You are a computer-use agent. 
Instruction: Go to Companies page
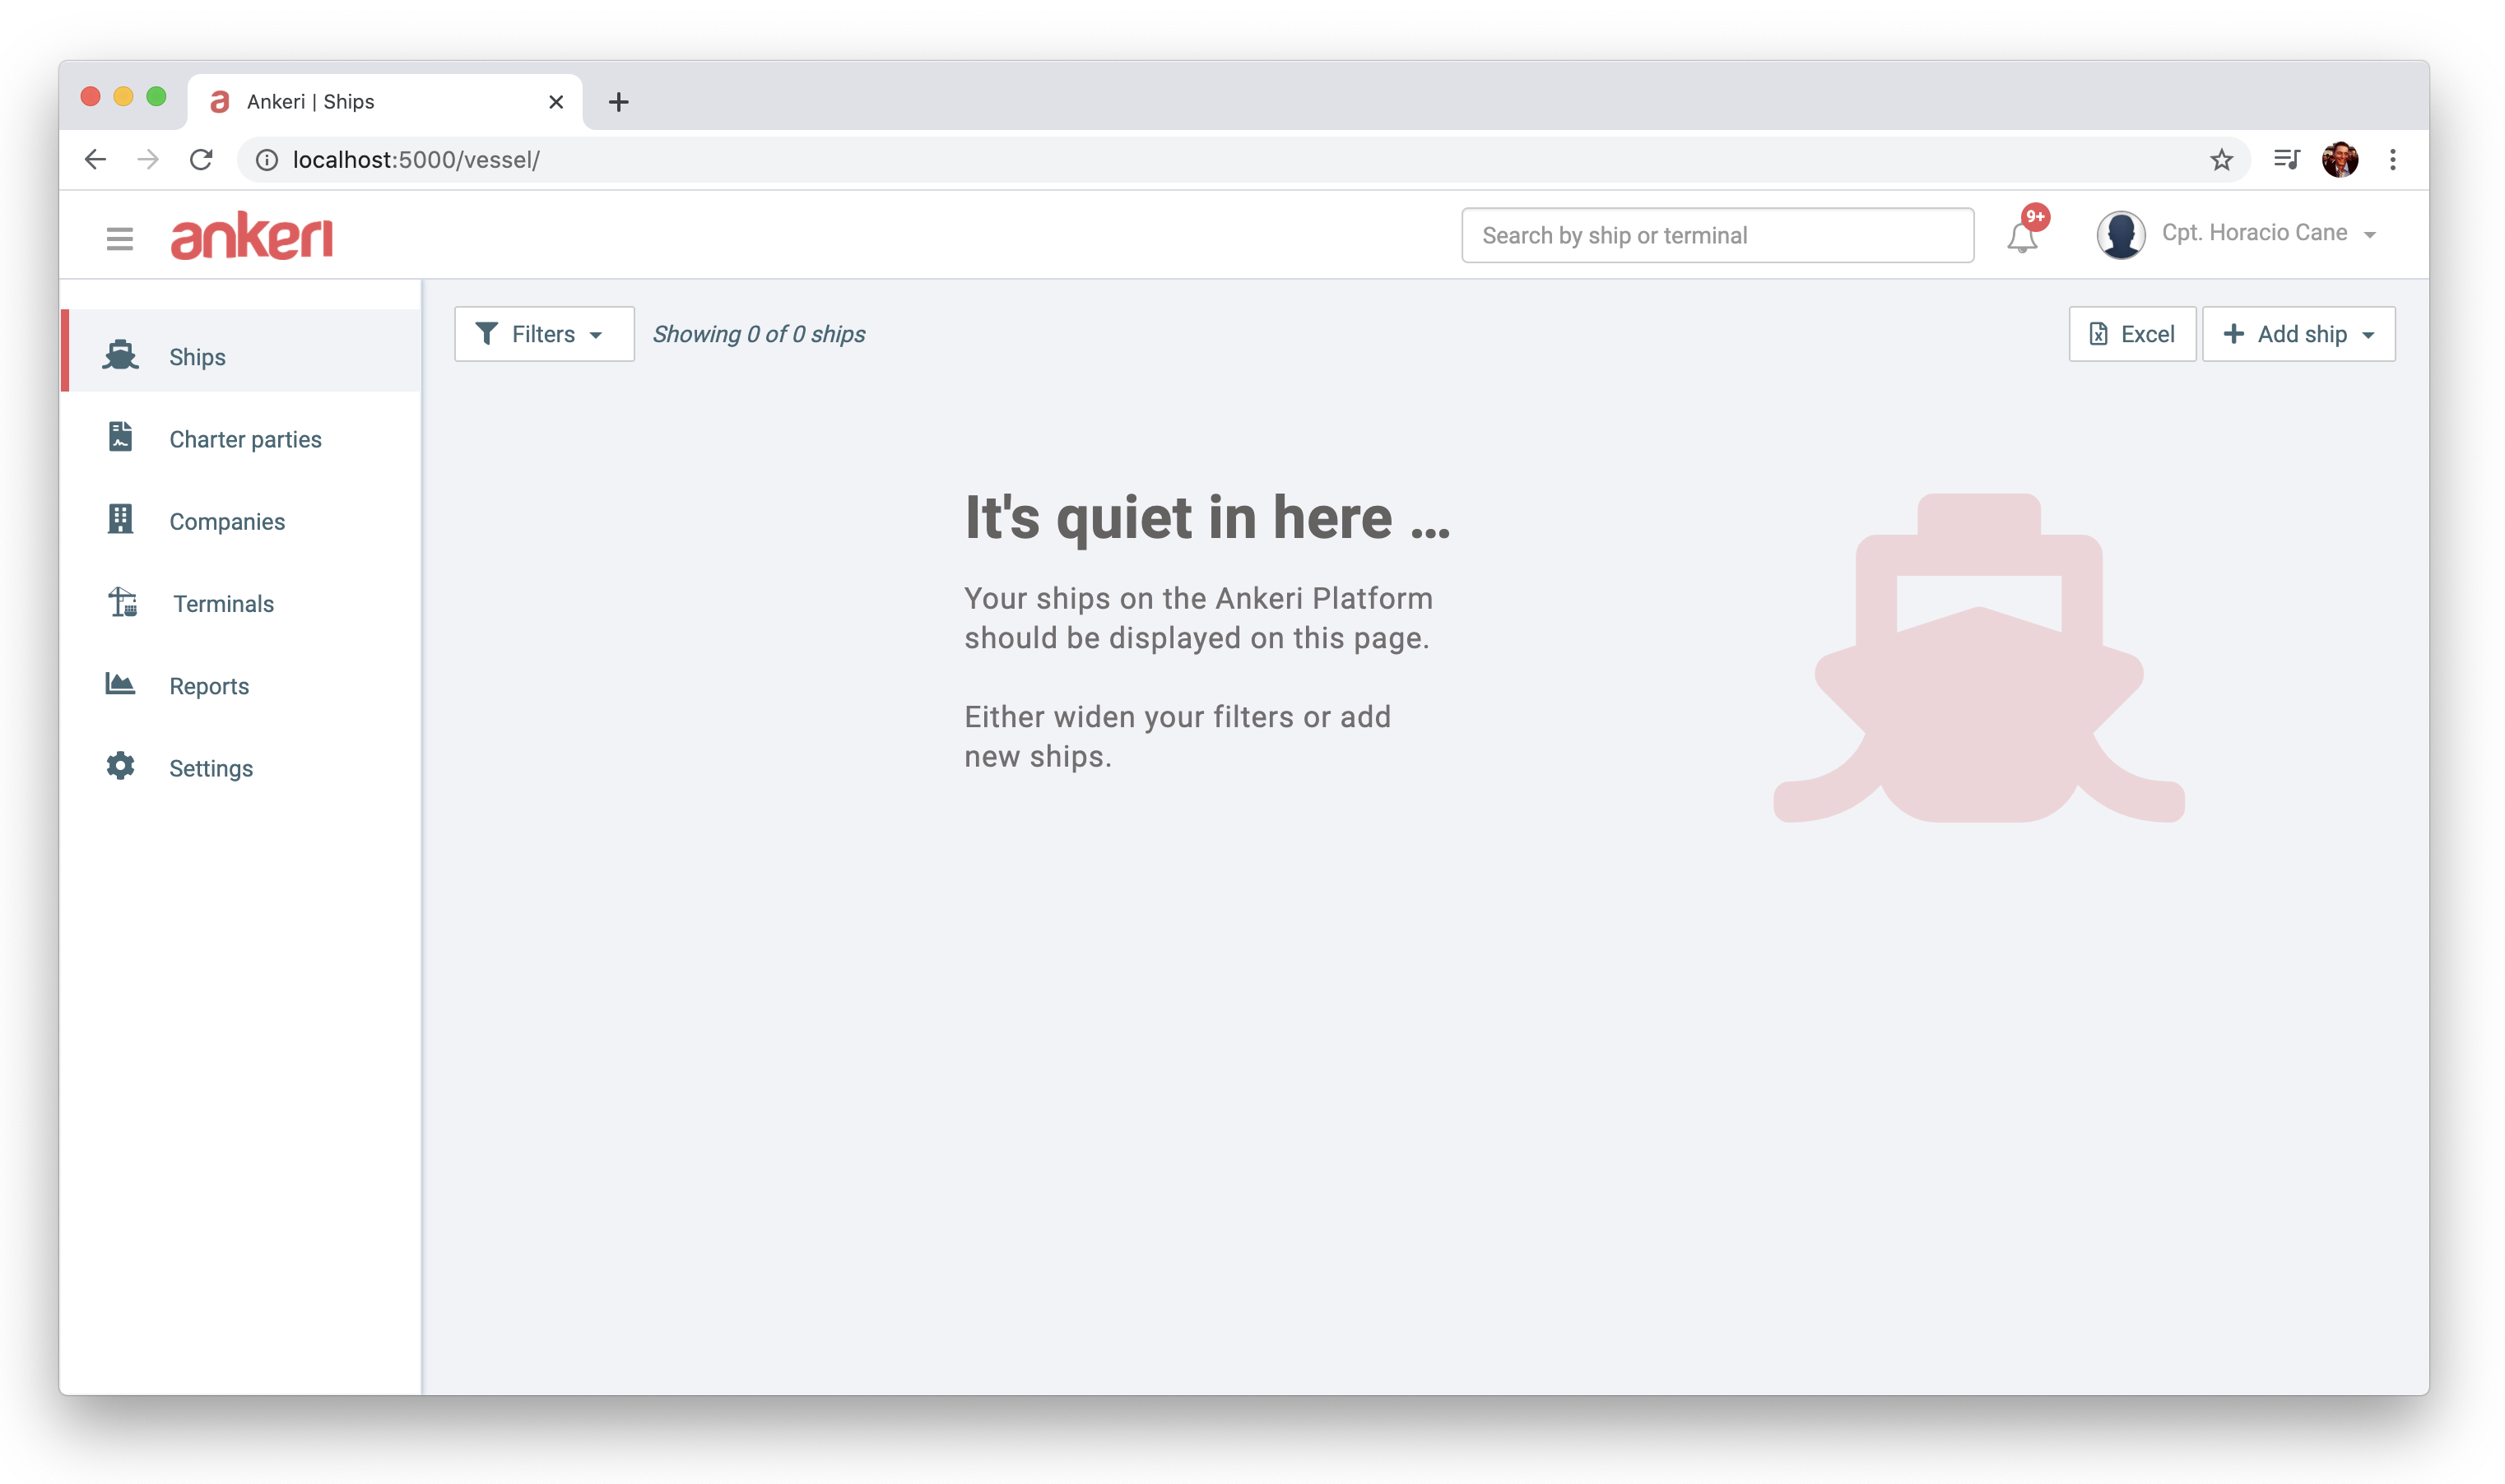(240, 521)
